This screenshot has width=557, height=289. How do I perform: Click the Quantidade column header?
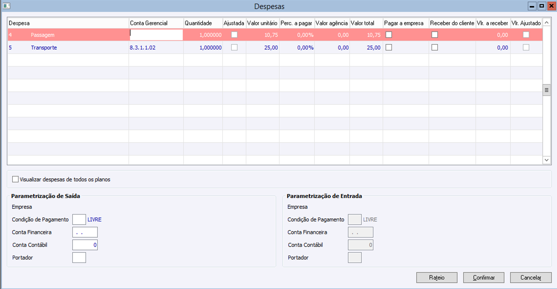click(x=203, y=23)
